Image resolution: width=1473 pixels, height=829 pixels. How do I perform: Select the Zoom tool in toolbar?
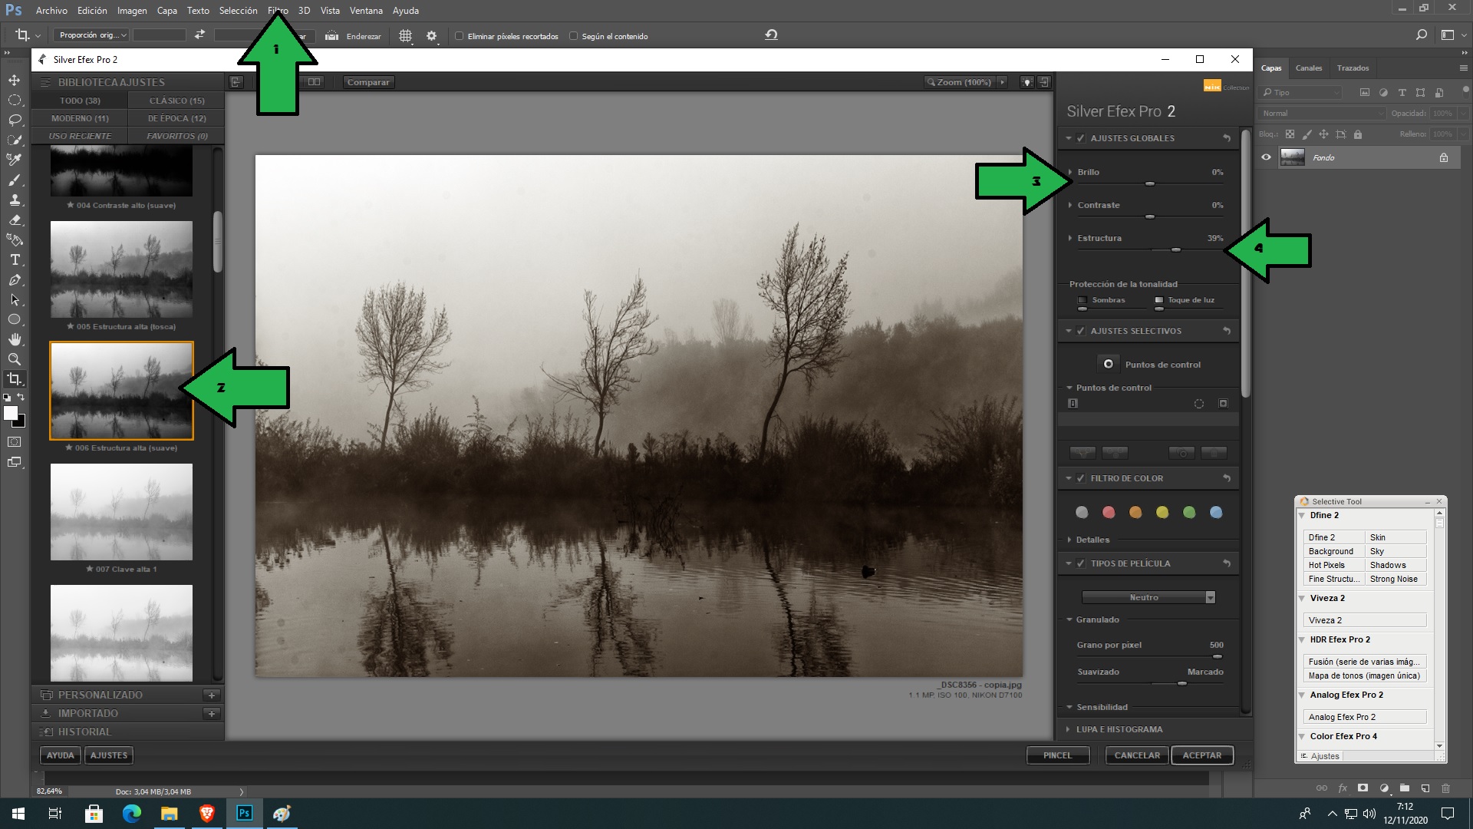click(x=15, y=359)
